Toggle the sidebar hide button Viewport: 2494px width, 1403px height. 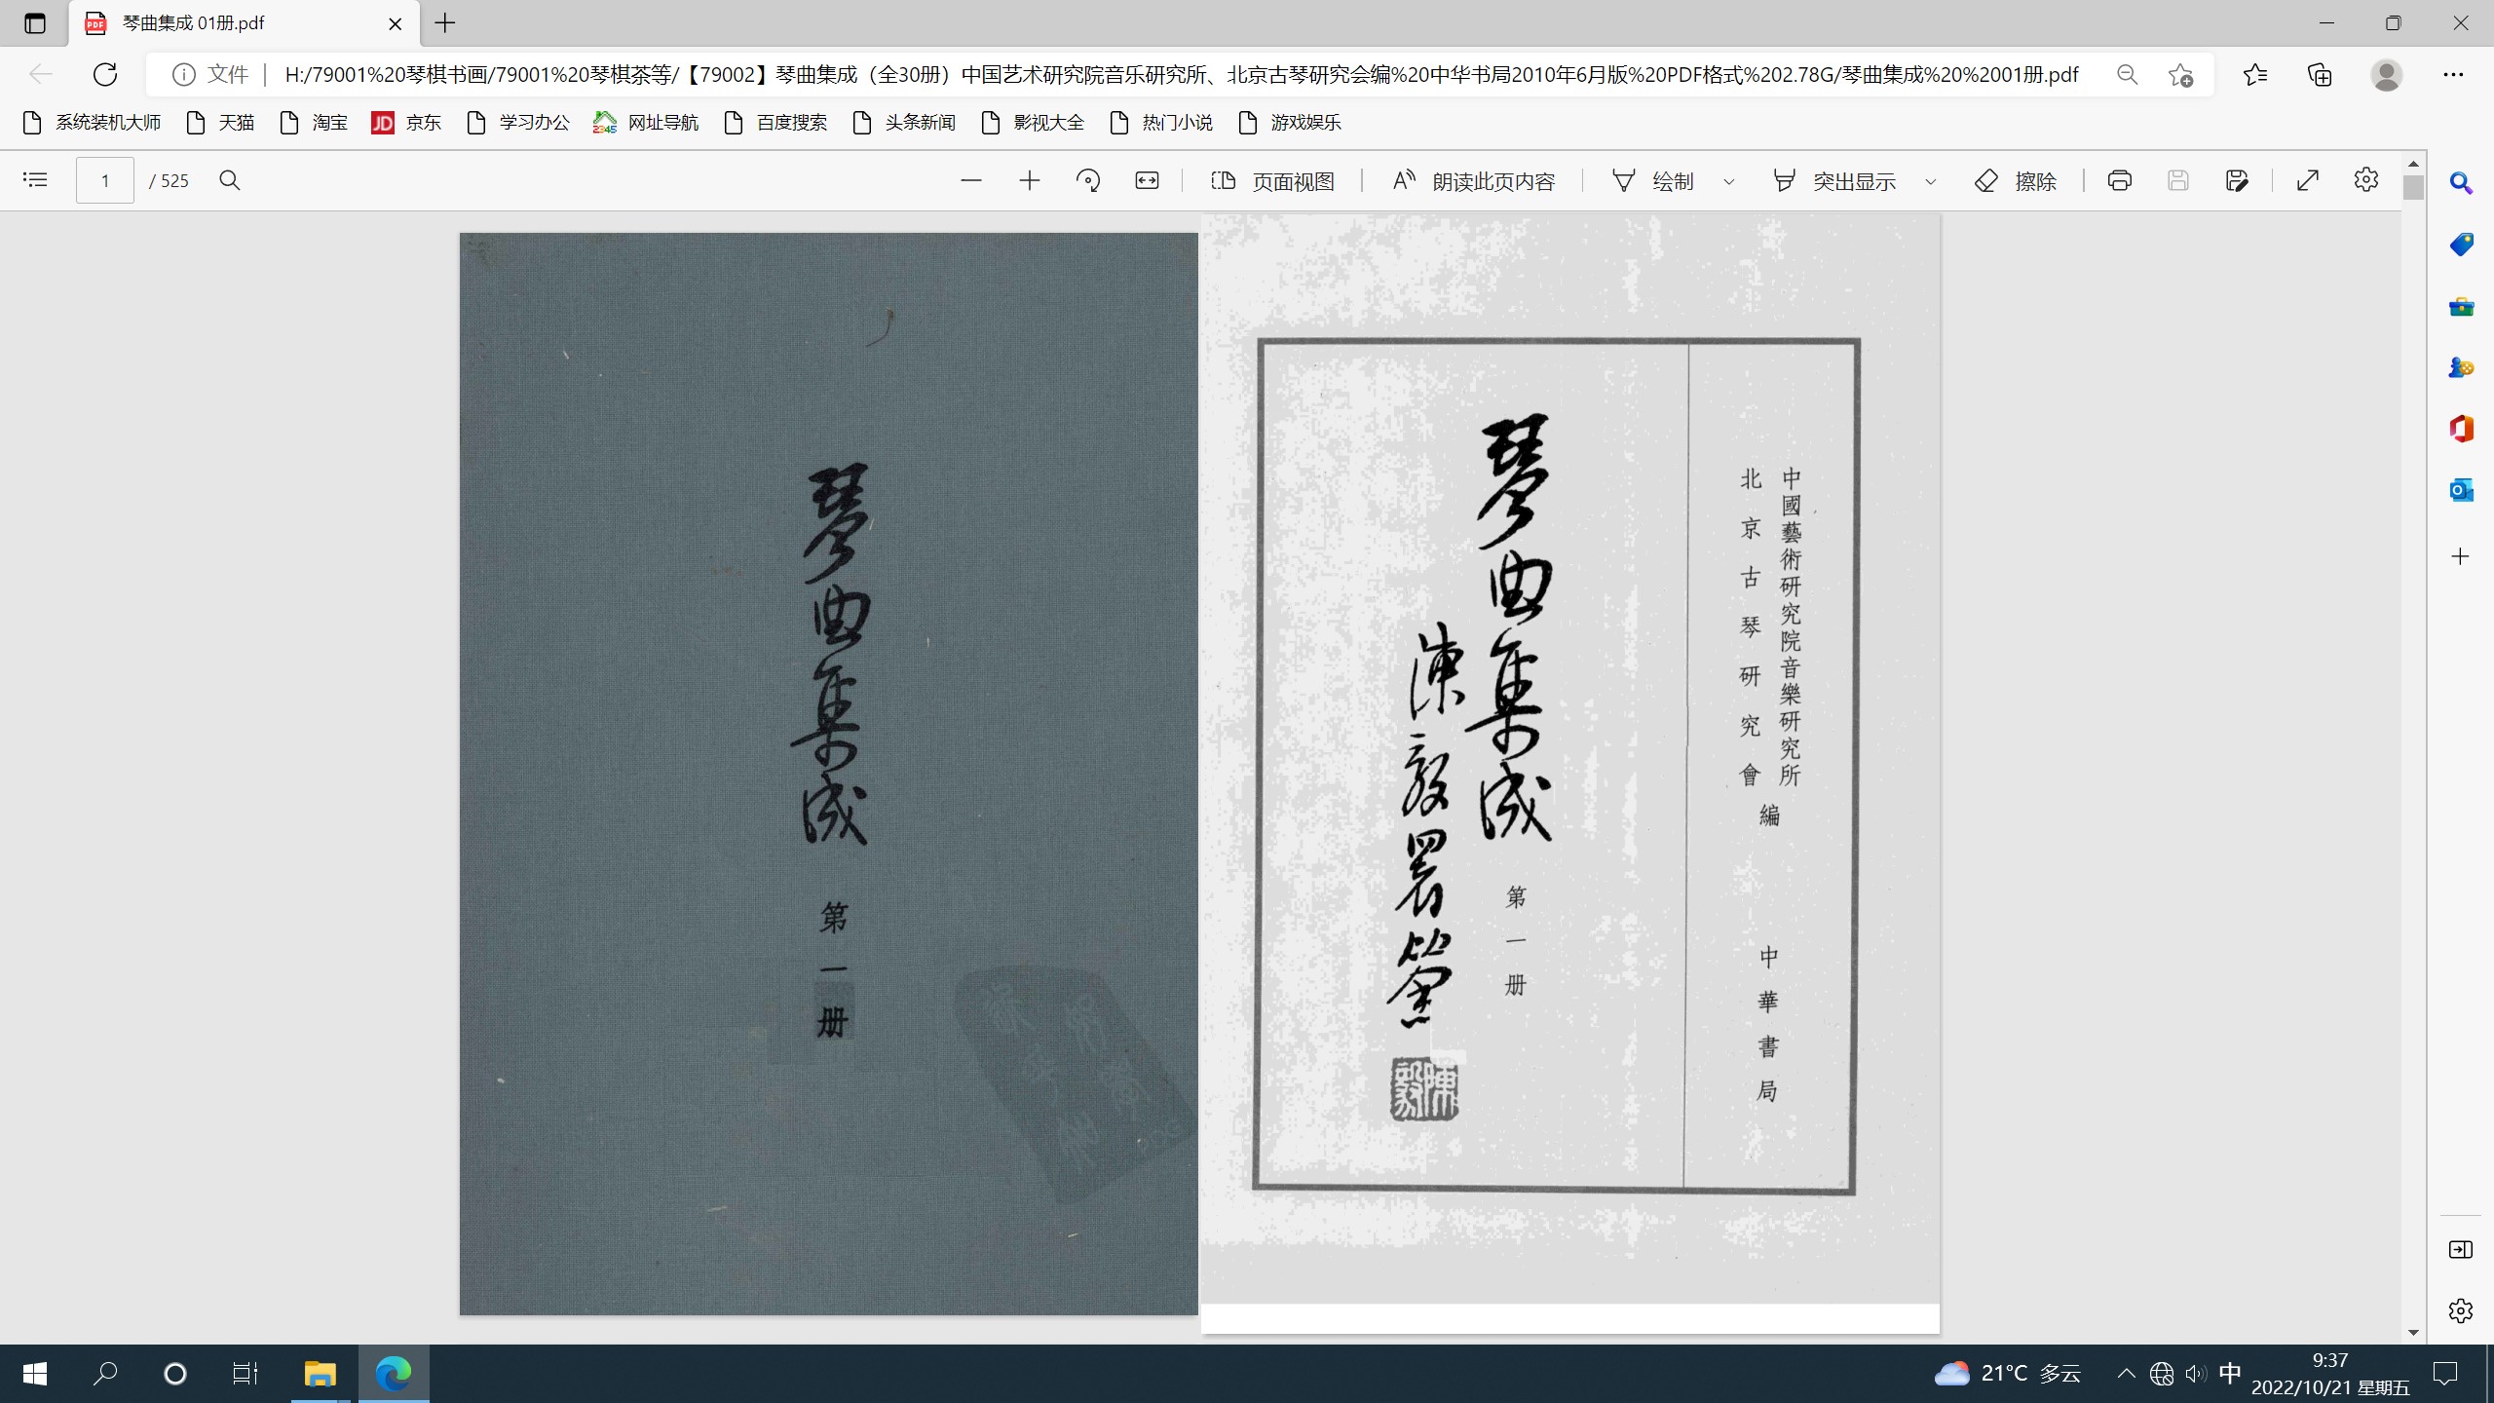(2461, 1250)
